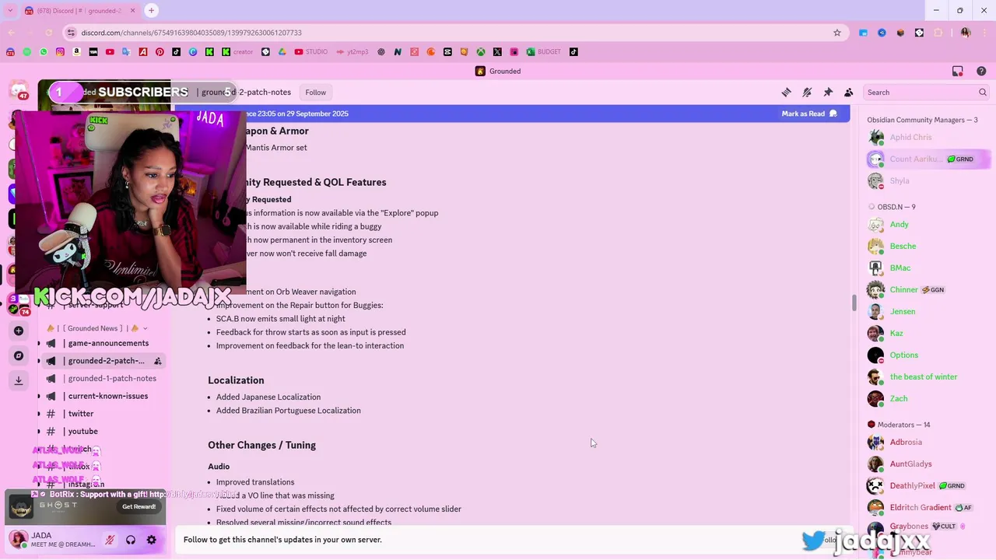The width and height of the screenshot is (996, 560).
Task: Click the chat scrollbar thumb
Action: [854, 303]
